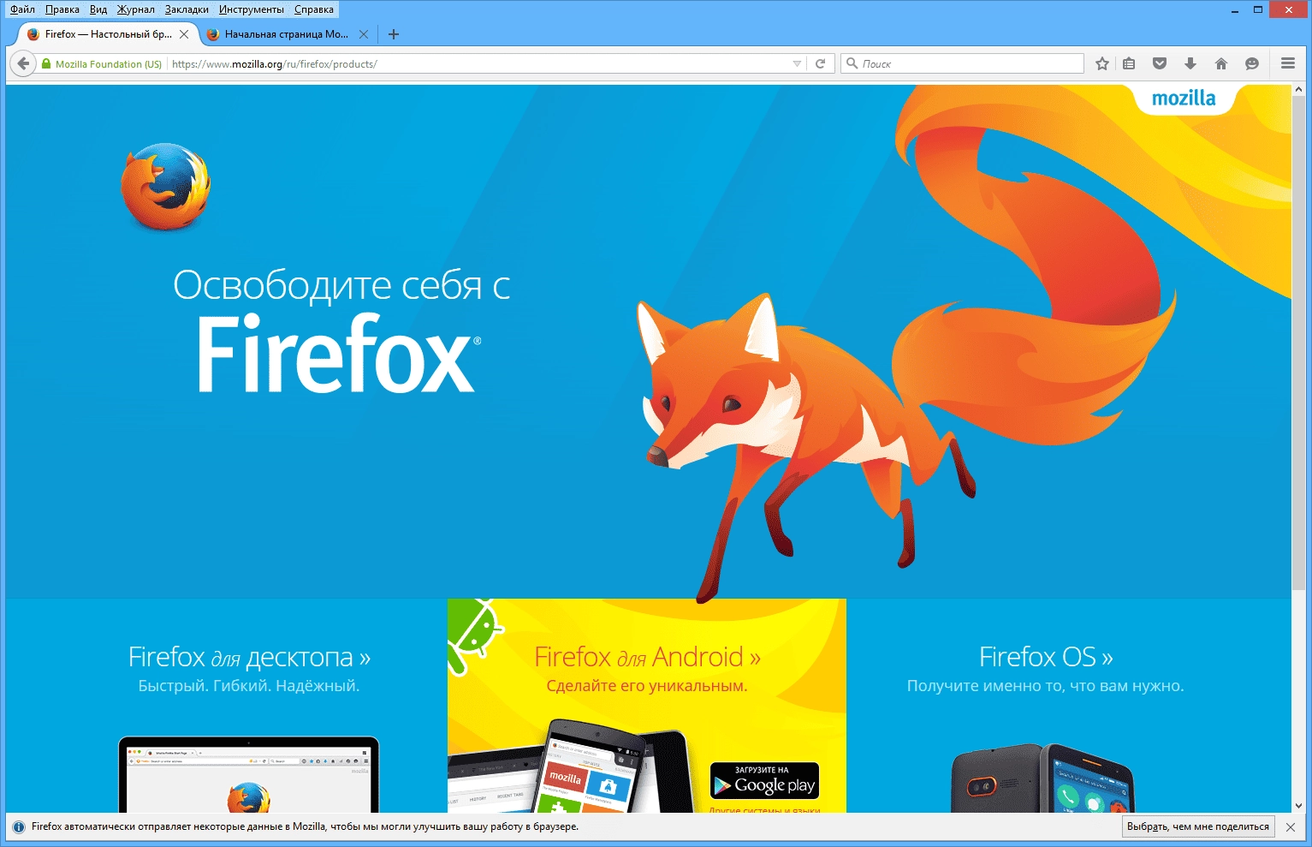1312x847 pixels.
Task: Switch to Firefox — Настольный бр... tab
Action: point(108,34)
